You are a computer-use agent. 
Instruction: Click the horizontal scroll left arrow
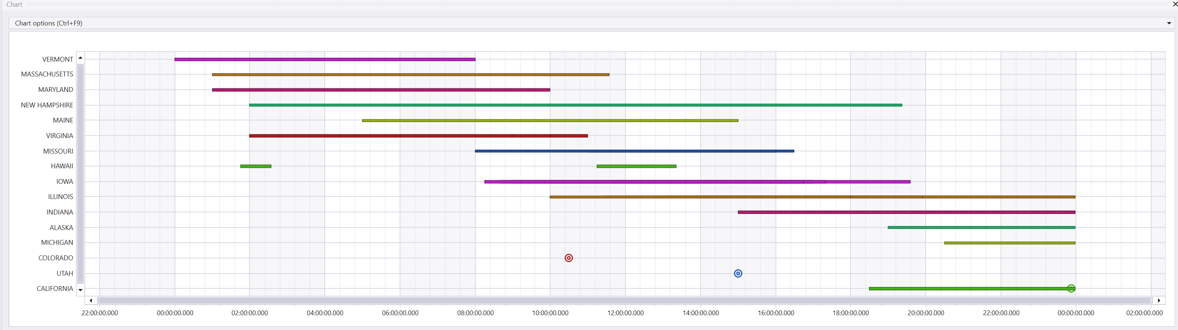click(91, 300)
